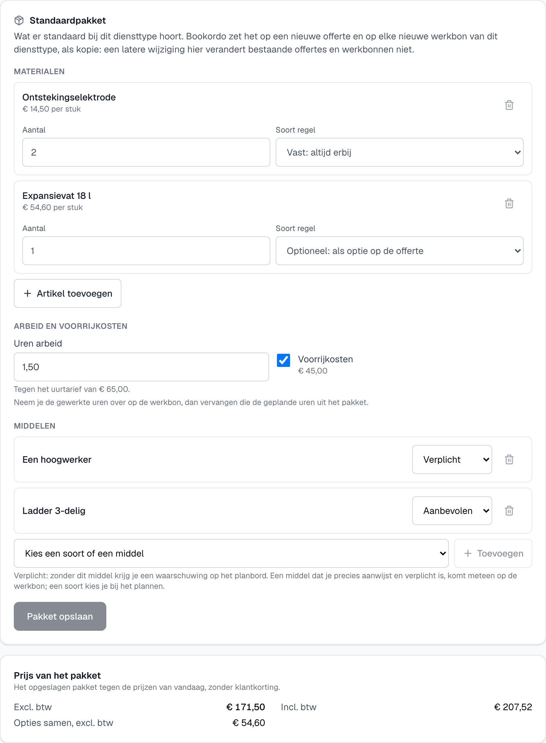Delete the Ontstekingselektrode material row
546x743 pixels.
tap(509, 105)
